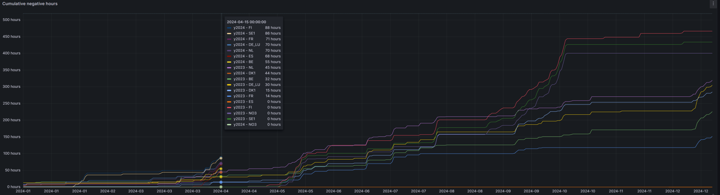Click the green hover data point on zero baseline
Image resolution: width=720 pixels, height=195 pixels.
221,187
